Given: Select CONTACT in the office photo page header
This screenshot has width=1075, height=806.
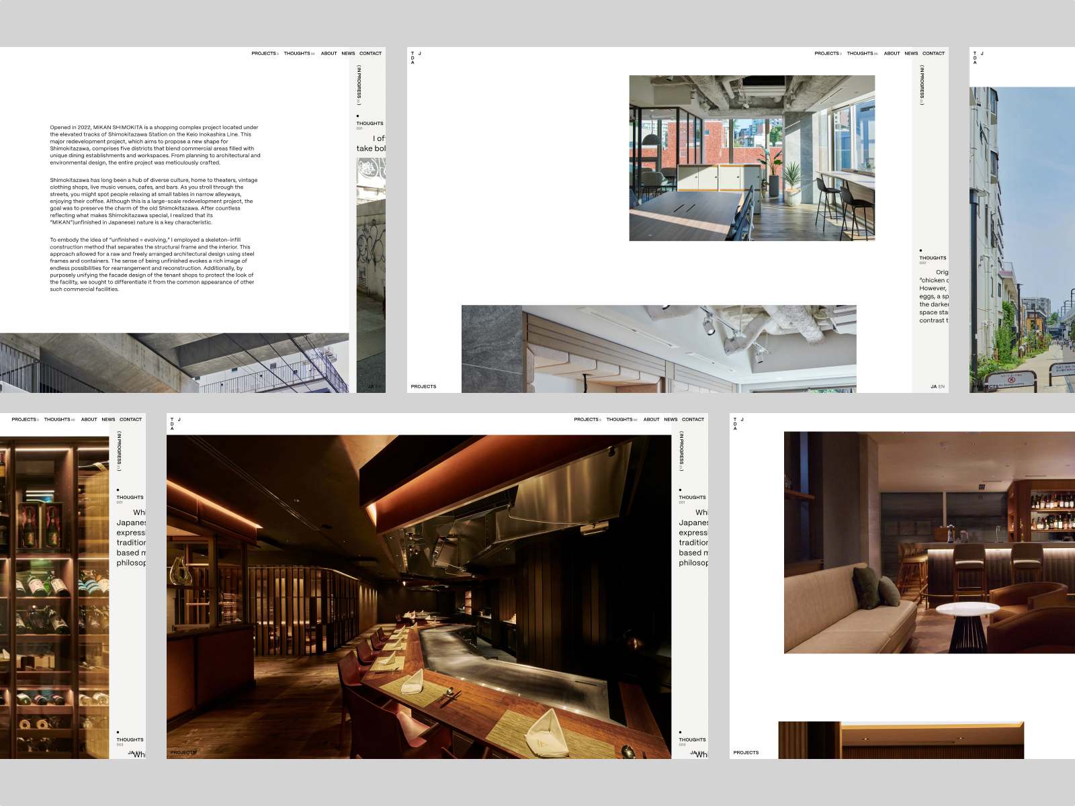Looking at the screenshot, I should coord(933,54).
